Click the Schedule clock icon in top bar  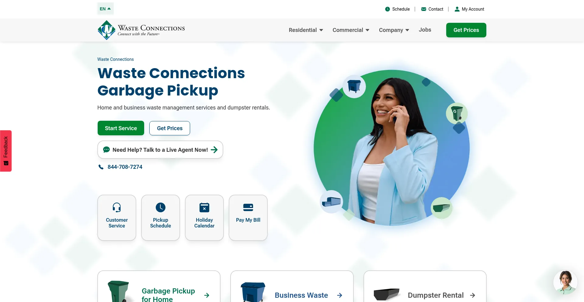(x=388, y=9)
